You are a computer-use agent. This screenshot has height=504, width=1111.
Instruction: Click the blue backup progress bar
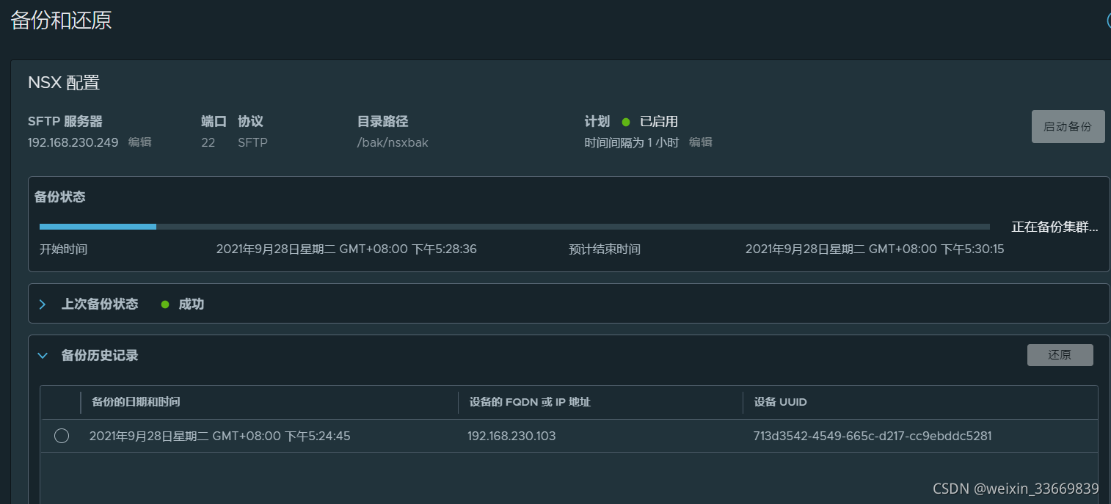coord(98,227)
